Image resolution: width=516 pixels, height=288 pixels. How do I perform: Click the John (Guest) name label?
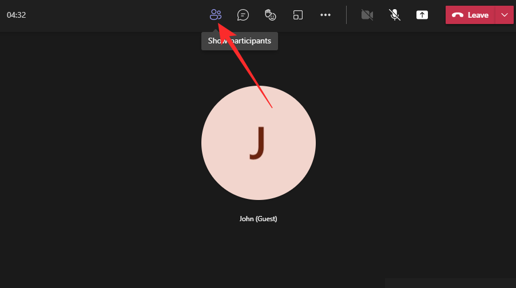coord(258,219)
